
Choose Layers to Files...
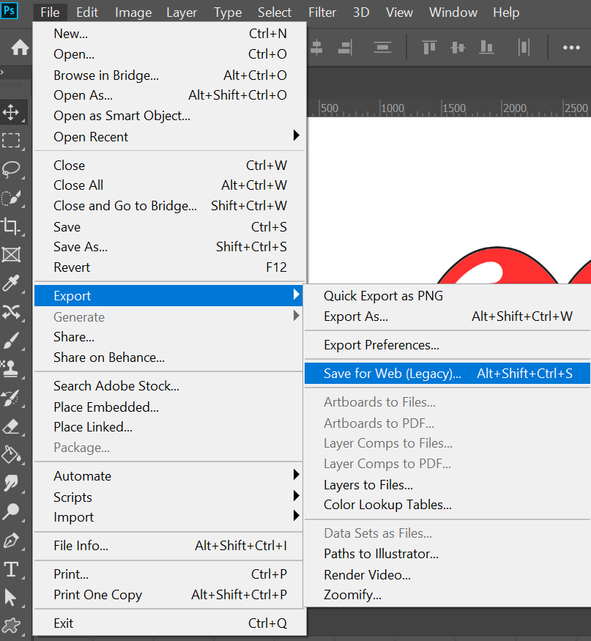447,485
